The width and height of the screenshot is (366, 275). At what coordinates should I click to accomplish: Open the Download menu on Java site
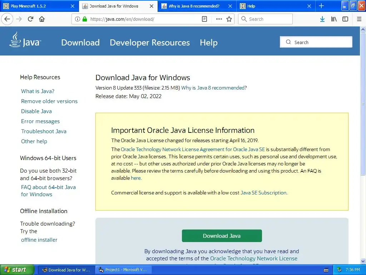[80, 43]
